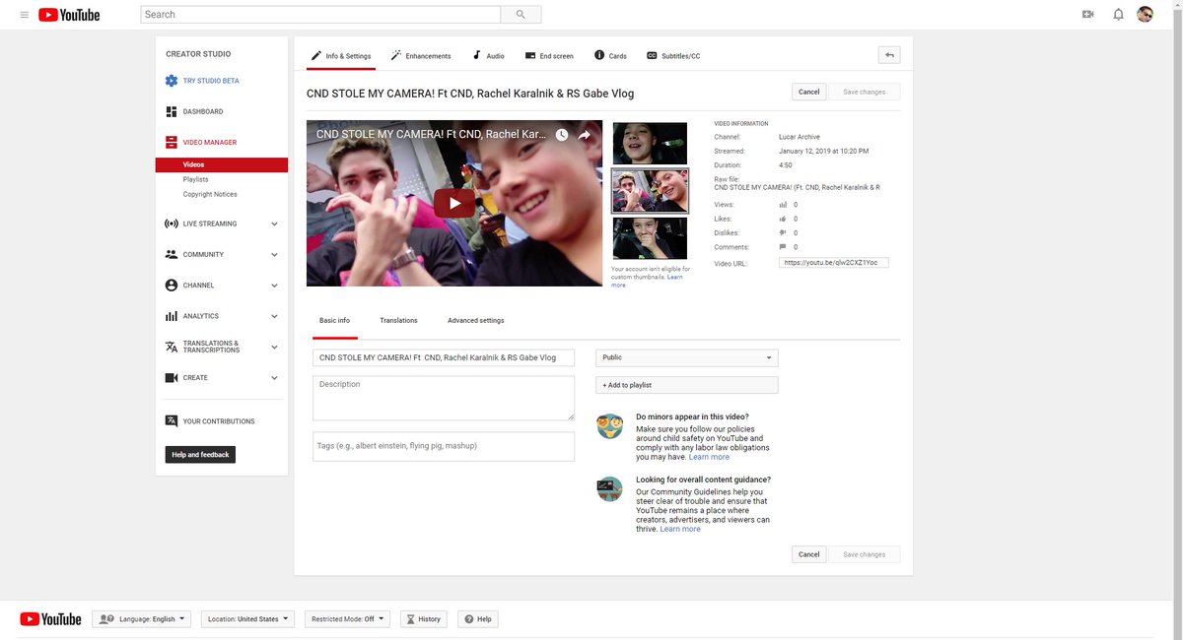
Task: Click the Your Contributions translate icon
Action: coord(172,420)
